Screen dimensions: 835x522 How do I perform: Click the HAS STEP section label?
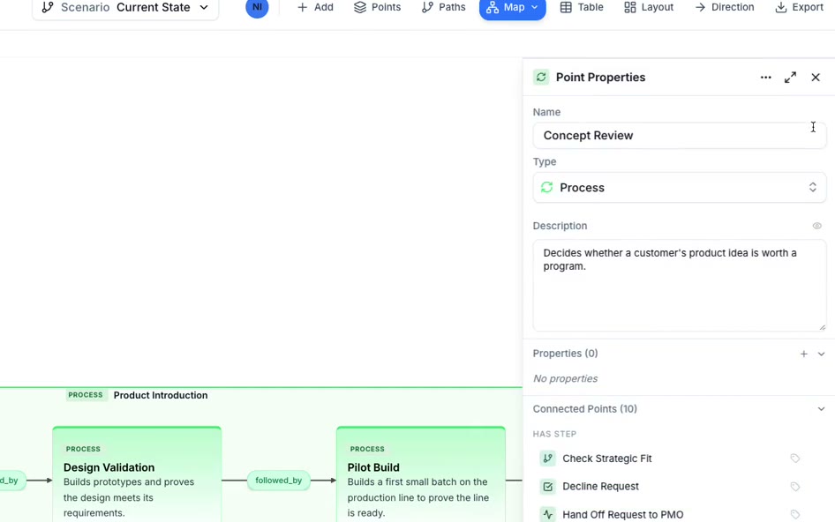(554, 434)
